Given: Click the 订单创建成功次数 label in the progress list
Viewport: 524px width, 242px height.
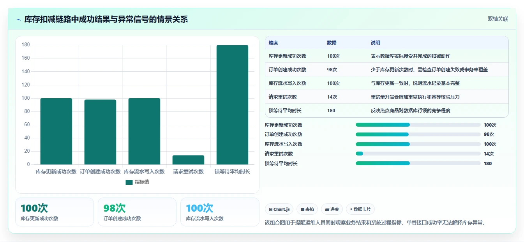Looking at the screenshot, I should (283, 134).
